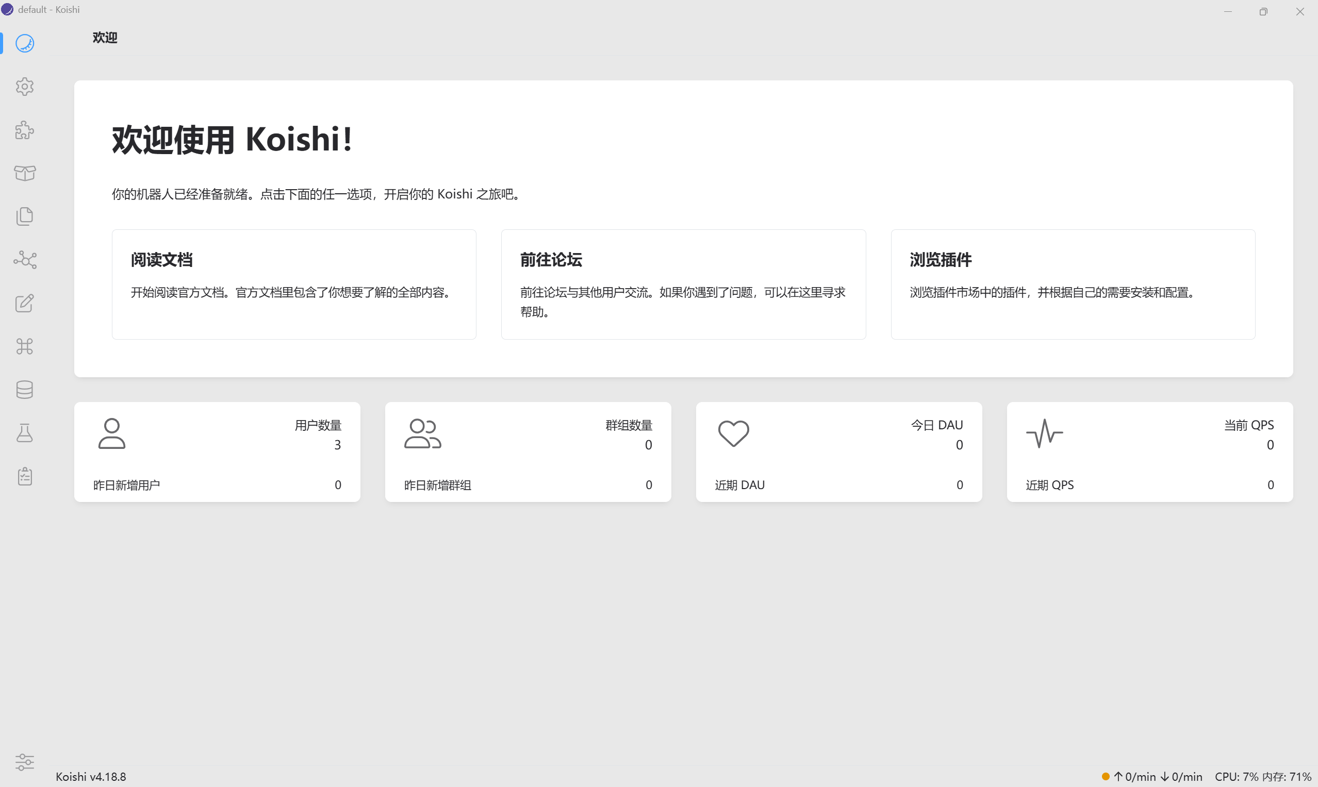This screenshot has height=787, width=1318.
Task: Click the 内存: 71% status text
Action: point(1287,776)
